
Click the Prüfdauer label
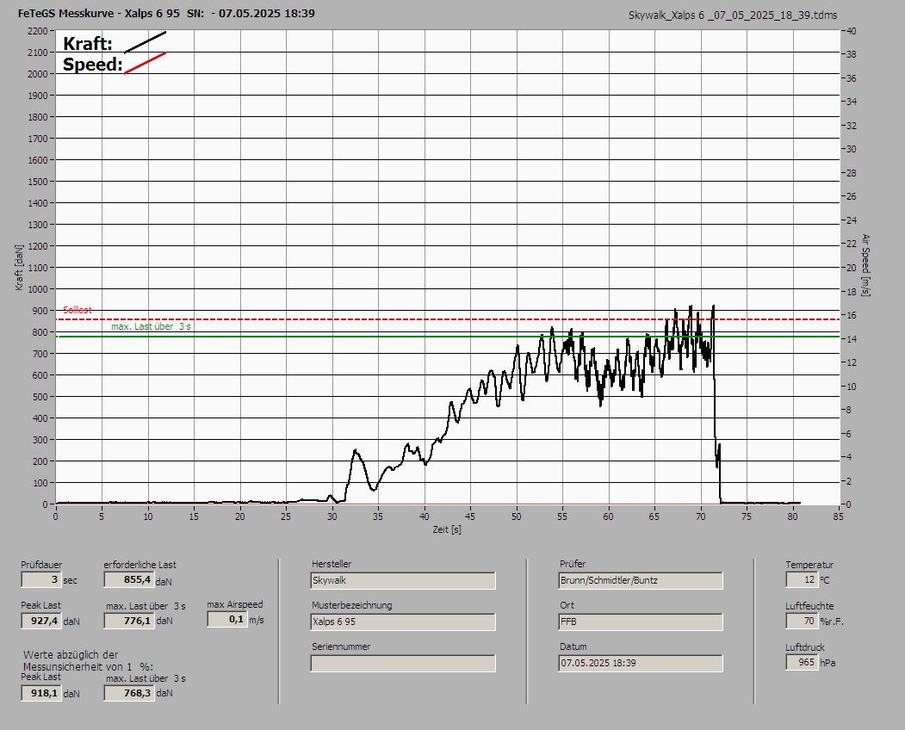[41, 565]
